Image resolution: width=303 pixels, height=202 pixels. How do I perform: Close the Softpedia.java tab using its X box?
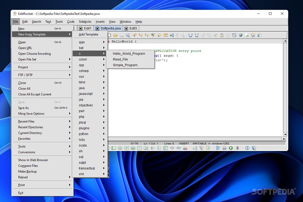coord(97,29)
